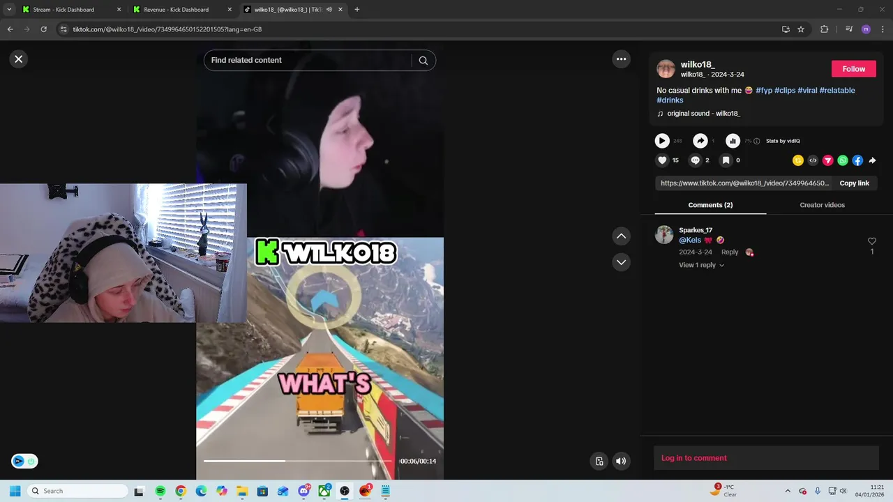Click the vidIQ bar chart stats icon
The image size is (893, 502).
(x=733, y=141)
